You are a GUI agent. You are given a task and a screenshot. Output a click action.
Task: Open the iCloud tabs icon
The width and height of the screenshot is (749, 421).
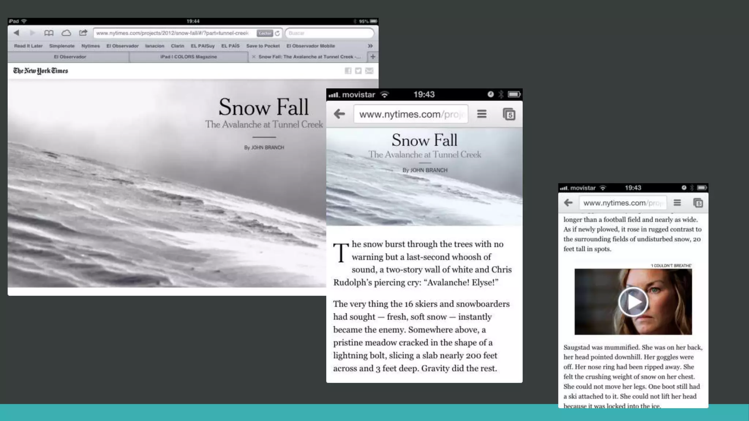[x=66, y=33]
